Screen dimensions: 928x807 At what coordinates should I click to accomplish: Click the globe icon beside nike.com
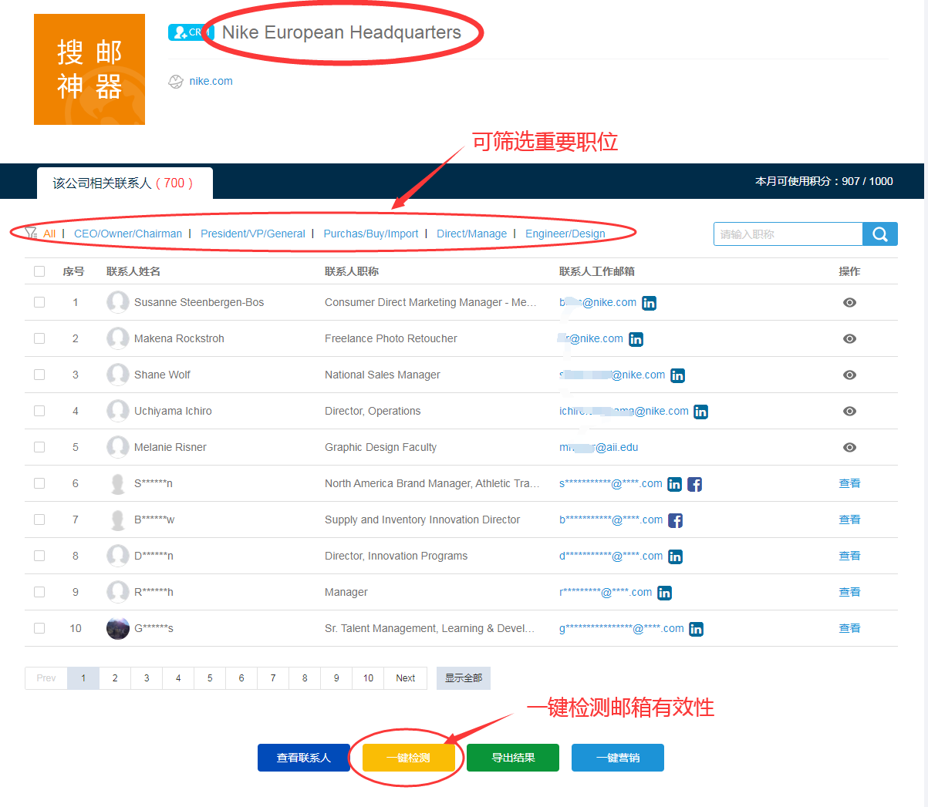click(x=176, y=81)
